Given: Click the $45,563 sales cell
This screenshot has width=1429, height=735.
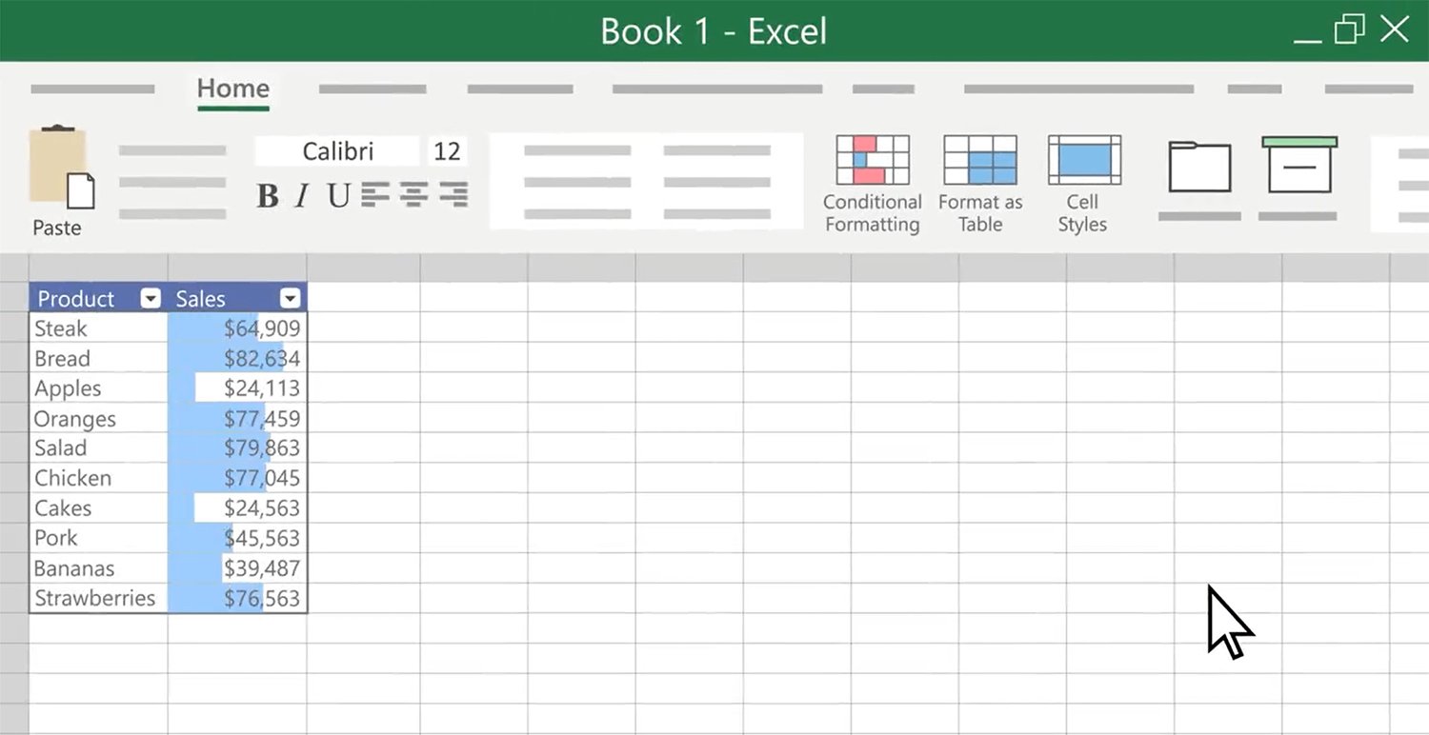Looking at the screenshot, I should click(237, 538).
